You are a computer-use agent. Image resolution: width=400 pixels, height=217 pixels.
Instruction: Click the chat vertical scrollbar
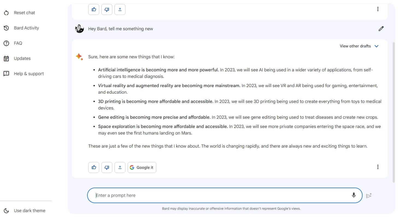coord(394,112)
